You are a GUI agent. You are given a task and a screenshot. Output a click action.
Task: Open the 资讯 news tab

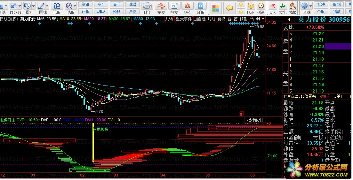pyautogui.click(x=85, y=4)
